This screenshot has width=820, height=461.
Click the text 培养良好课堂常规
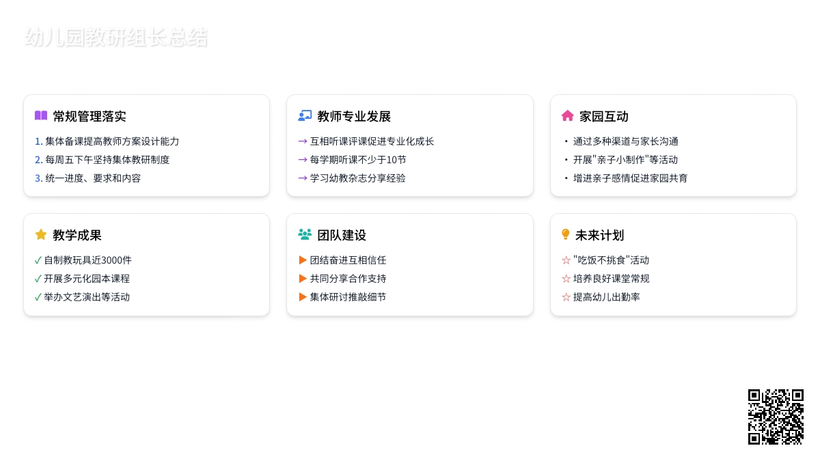click(x=612, y=279)
